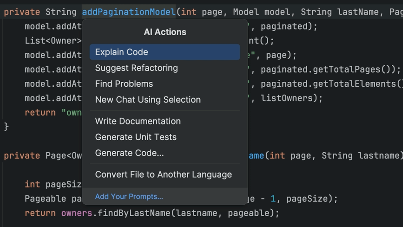This screenshot has height=227, width=403.
Task: Click the Pageable type declaration
Action: (45, 199)
